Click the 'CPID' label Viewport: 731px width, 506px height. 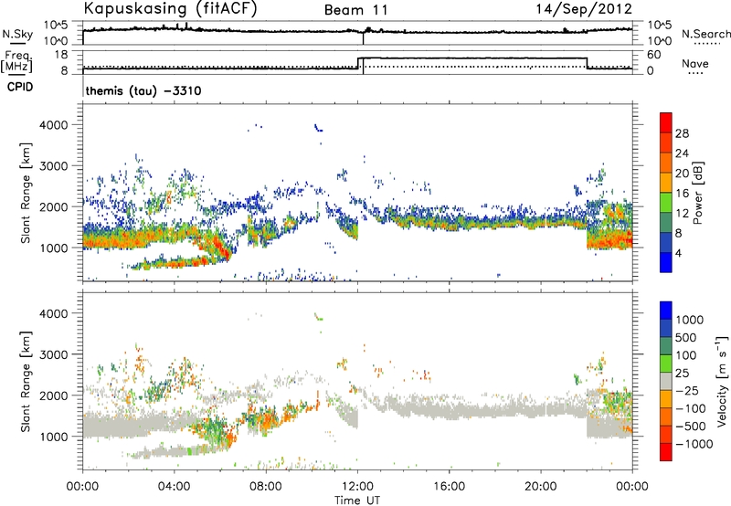(x=20, y=87)
